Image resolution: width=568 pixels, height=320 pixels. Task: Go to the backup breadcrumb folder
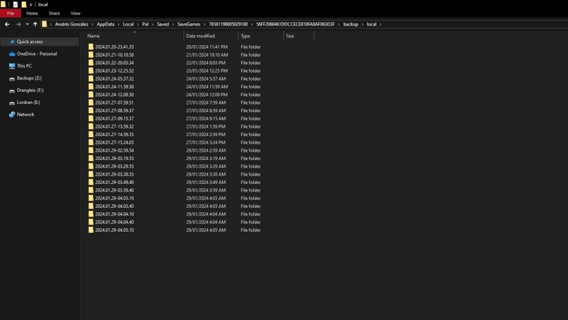pyautogui.click(x=351, y=24)
